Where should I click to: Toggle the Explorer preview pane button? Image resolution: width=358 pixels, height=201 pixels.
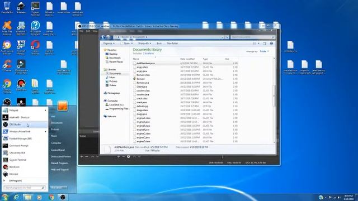coord(265,44)
